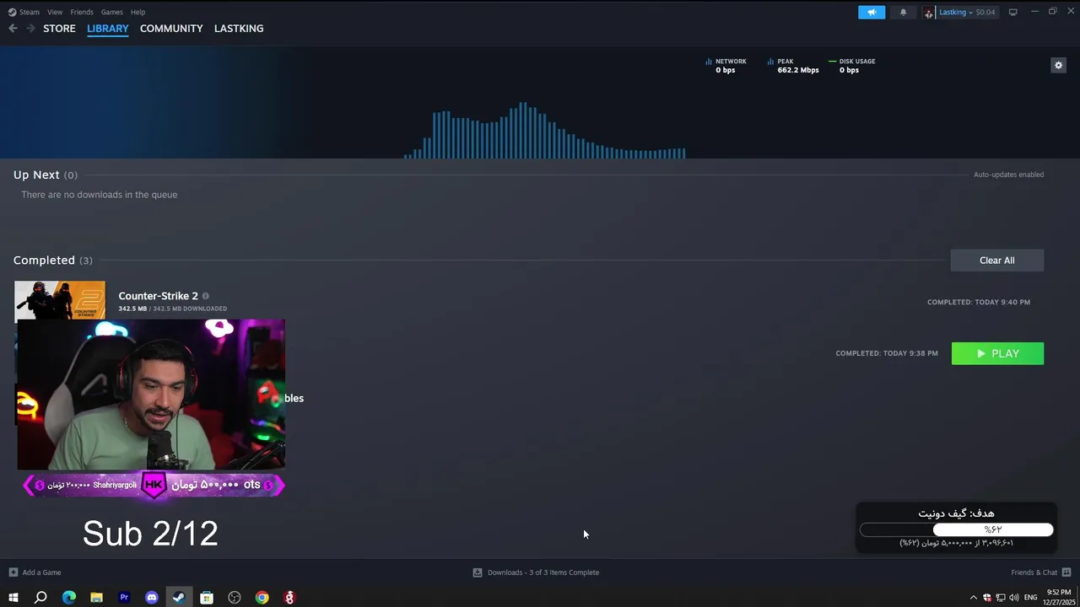Viewport: 1080px width, 607px height.
Task: Click the forward navigation arrow
Action: click(30, 28)
